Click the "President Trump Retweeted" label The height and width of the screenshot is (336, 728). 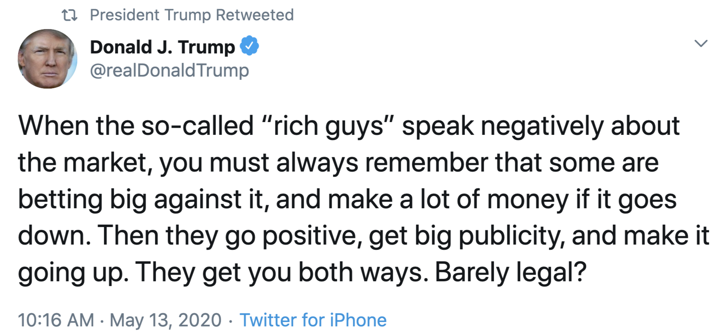192,15
